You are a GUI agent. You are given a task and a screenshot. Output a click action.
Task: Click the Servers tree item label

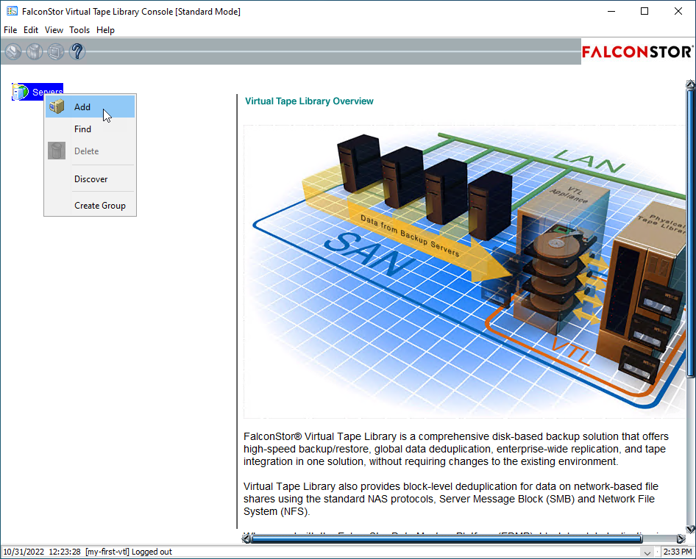click(x=48, y=92)
